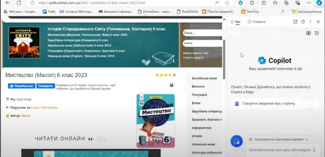Select Етика in subject list

click(x=196, y=103)
